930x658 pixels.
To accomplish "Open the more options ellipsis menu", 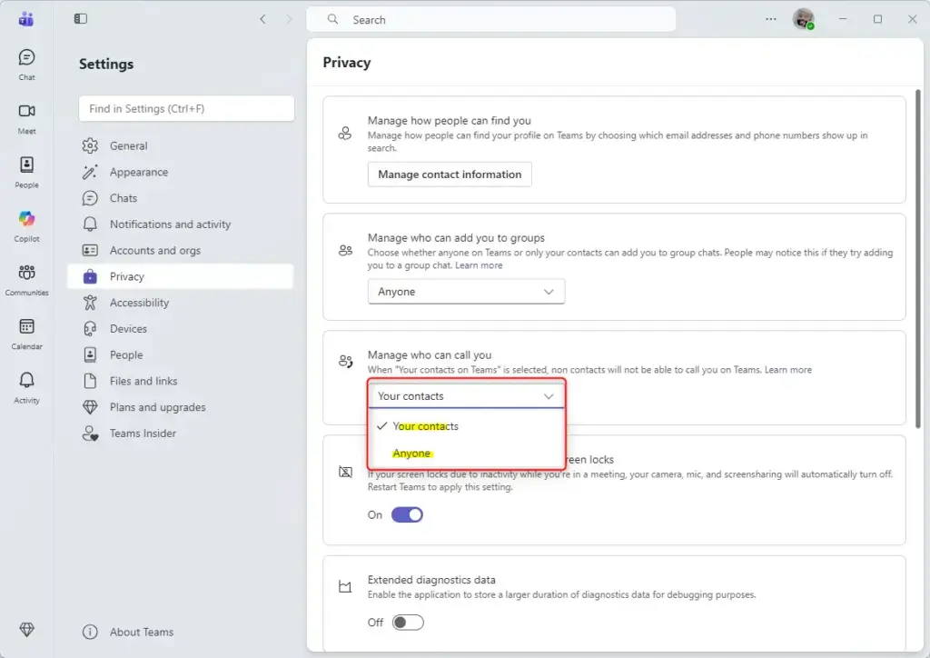I will click(770, 19).
